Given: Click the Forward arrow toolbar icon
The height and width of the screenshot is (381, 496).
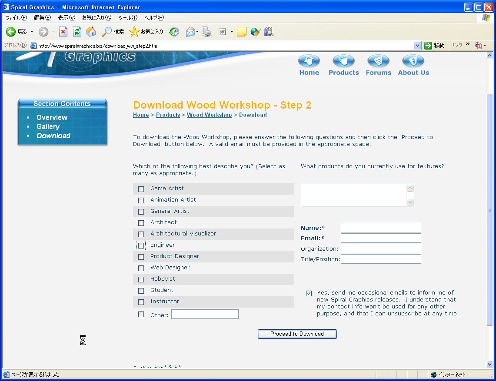Looking at the screenshot, I should 43,32.
